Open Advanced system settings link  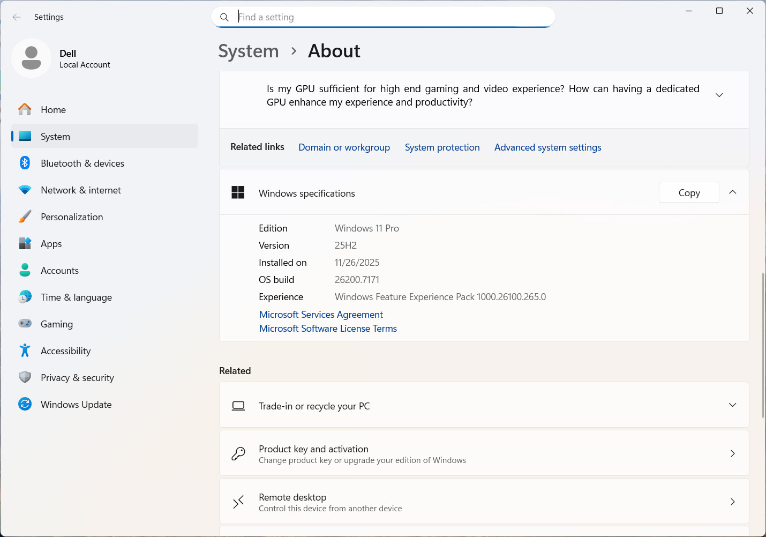pyautogui.click(x=547, y=147)
